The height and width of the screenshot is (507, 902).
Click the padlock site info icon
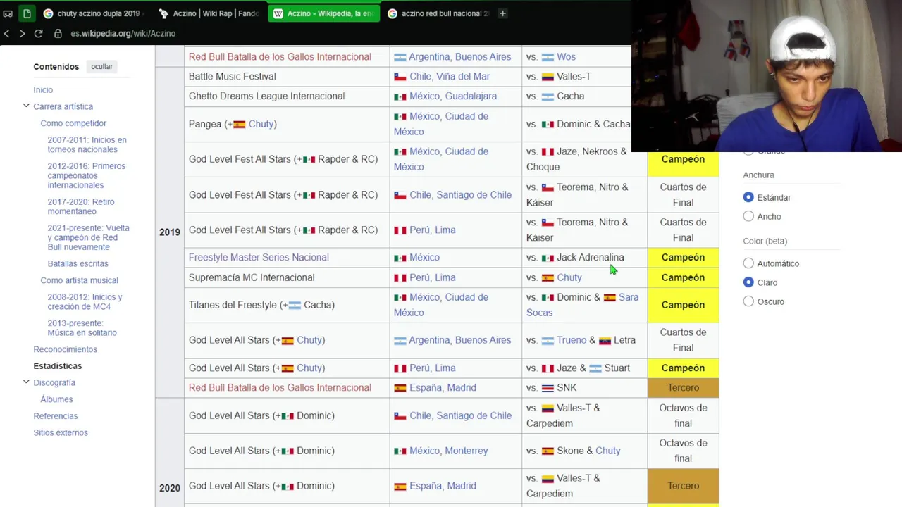pos(58,33)
